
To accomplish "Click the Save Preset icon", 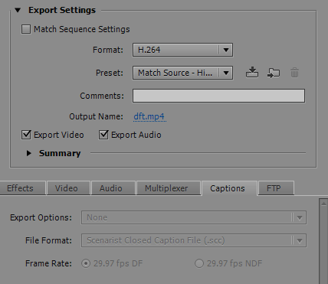I will [252, 73].
